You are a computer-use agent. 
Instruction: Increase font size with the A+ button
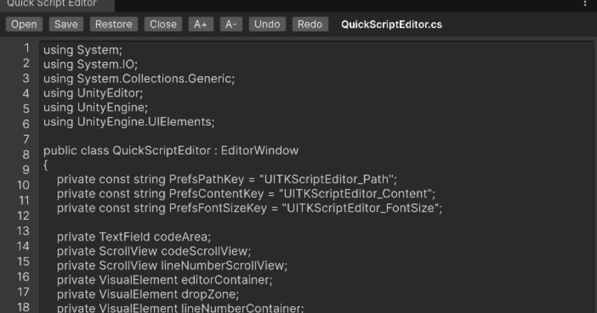point(201,24)
